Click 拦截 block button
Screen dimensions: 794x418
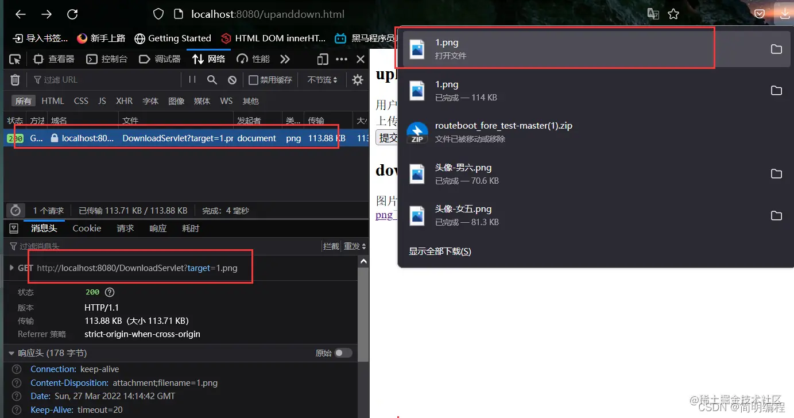(x=331, y=246)
